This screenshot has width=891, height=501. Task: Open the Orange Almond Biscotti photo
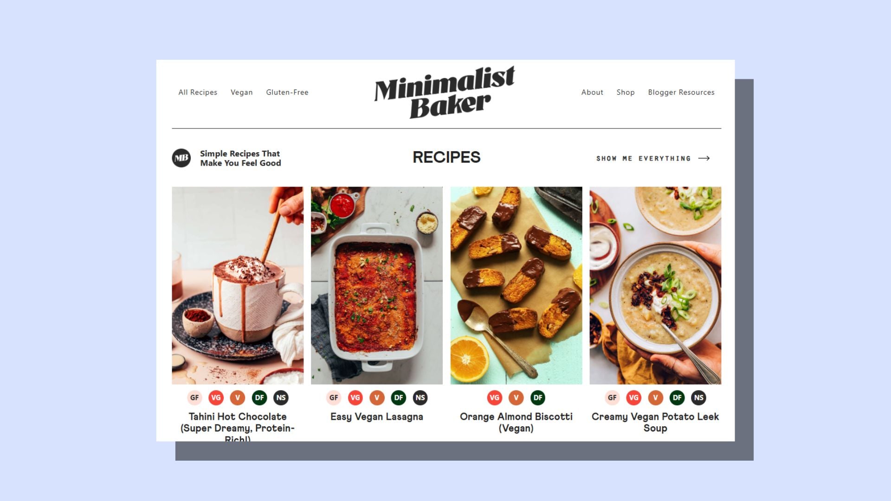[x=516, y=285]
